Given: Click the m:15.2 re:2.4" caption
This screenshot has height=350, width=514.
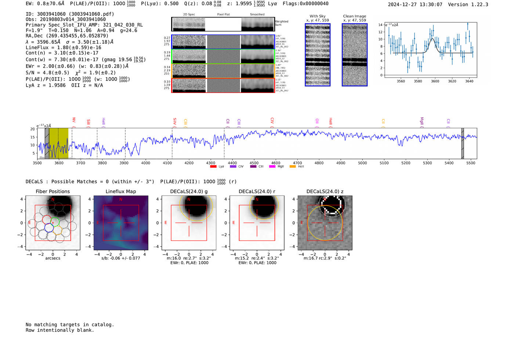Looking at the screenshot, I should point(257,258).
